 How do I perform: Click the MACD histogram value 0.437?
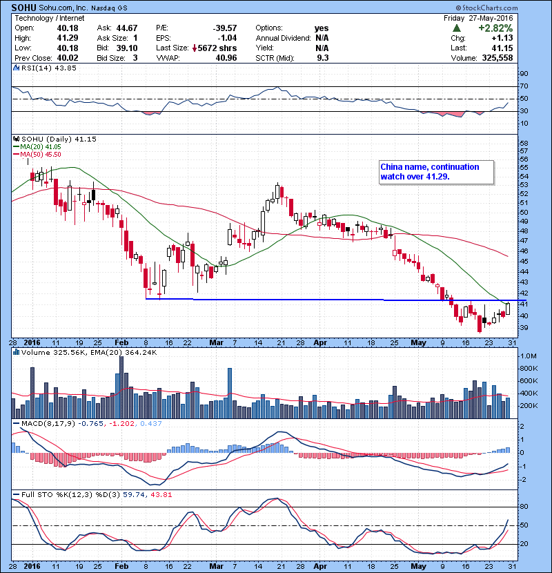(151, 423)
